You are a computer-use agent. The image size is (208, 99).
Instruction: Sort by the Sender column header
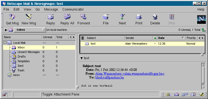pos(139,38)
